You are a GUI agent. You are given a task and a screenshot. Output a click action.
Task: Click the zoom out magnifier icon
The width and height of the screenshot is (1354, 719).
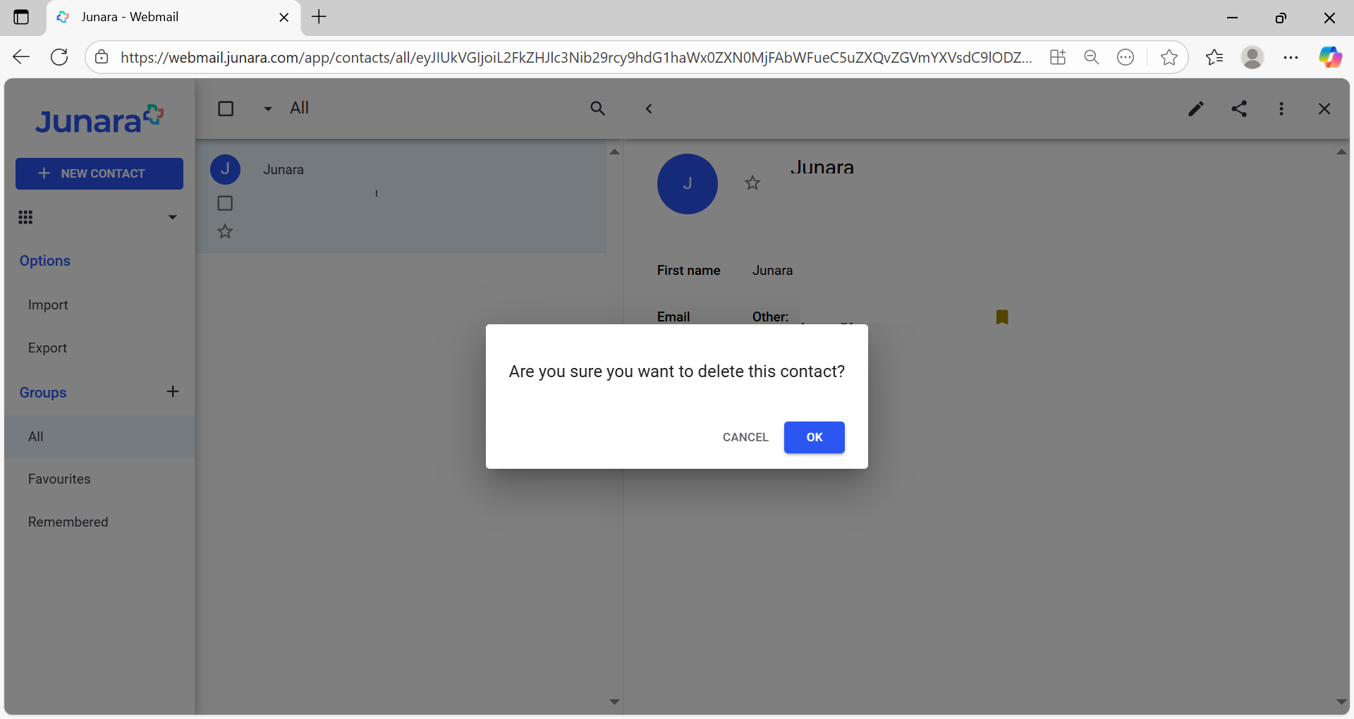[x=1092, y=57]
